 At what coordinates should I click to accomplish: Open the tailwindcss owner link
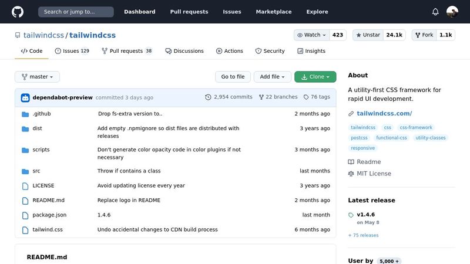43,35
